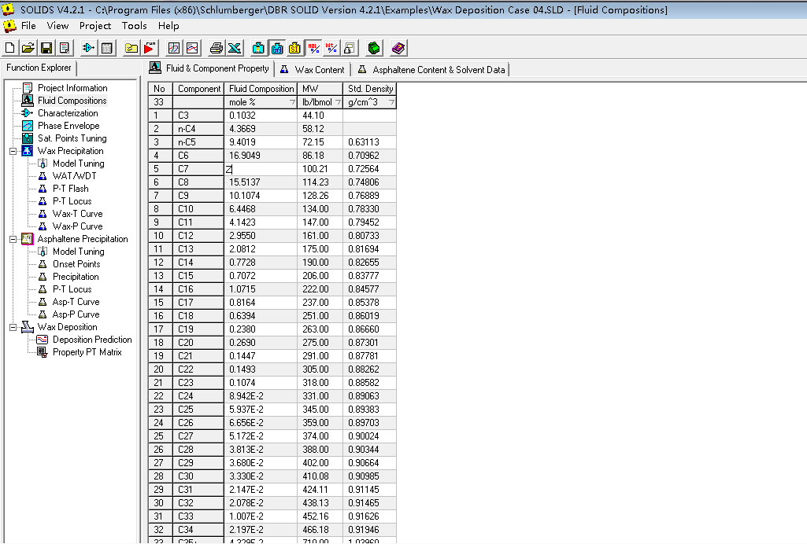
Task: Click the Std. Density column header
Action: point(369,89)
